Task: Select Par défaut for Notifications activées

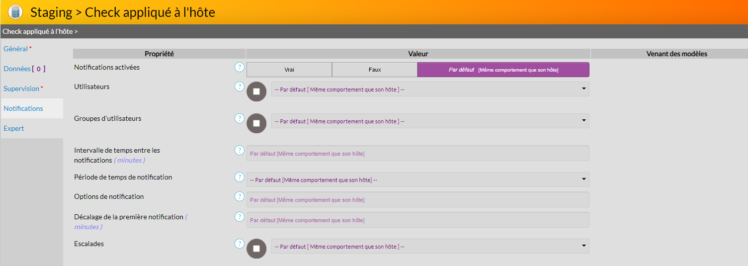Action: pyautogui.click(x=503, y=70)
